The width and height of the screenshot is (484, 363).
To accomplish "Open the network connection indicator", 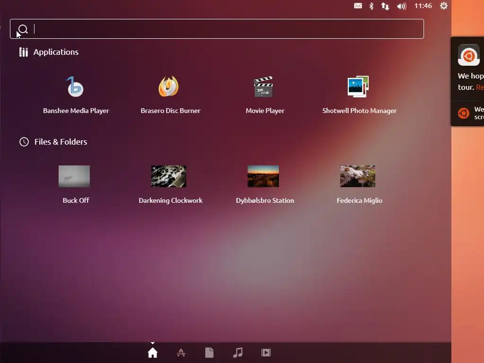I will tap(385, 6).
